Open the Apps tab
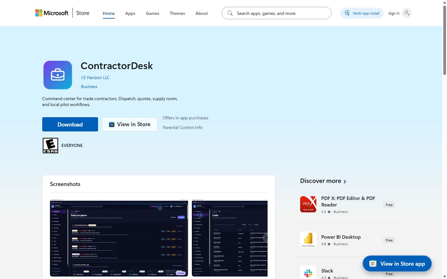Viewport: 447px width, 279px height. click(x=130, y=13)
